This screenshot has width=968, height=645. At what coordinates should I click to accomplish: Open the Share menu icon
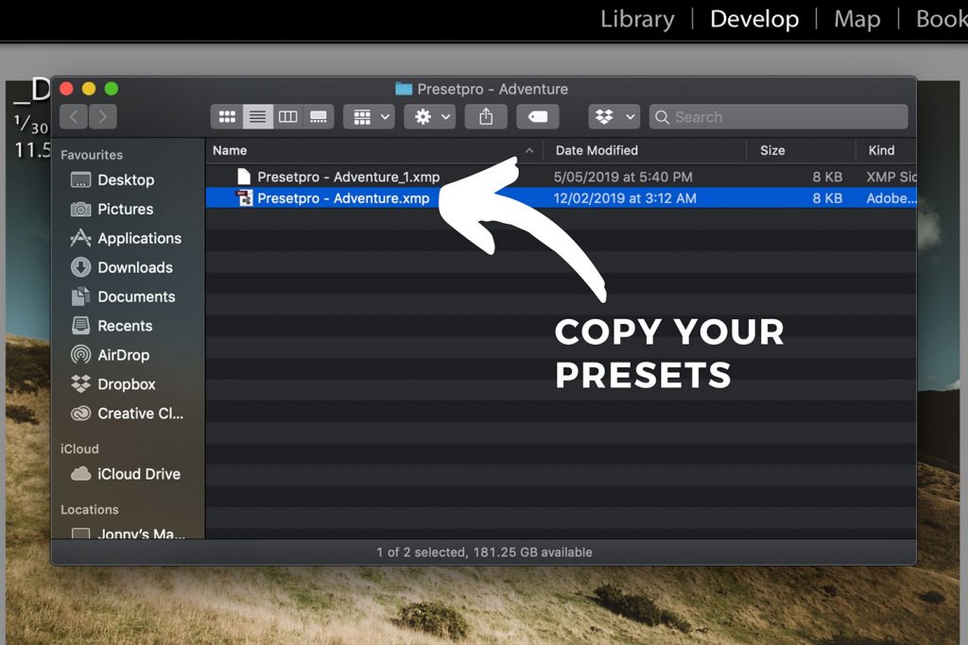pos(486,116)
